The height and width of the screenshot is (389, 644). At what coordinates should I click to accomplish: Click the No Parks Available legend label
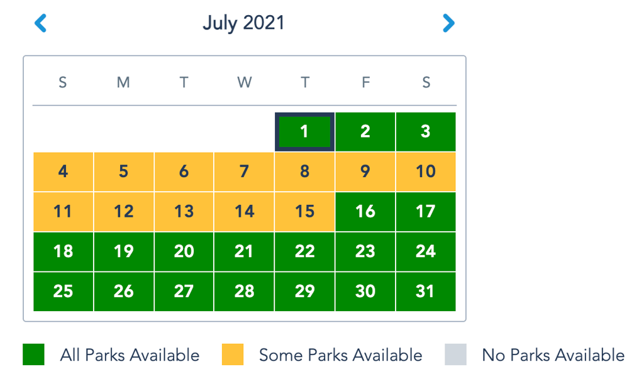553,355
